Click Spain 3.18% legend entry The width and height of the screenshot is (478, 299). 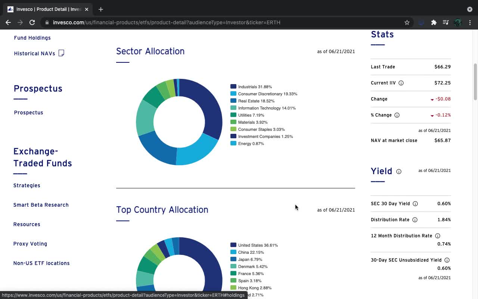pos(246,281)
